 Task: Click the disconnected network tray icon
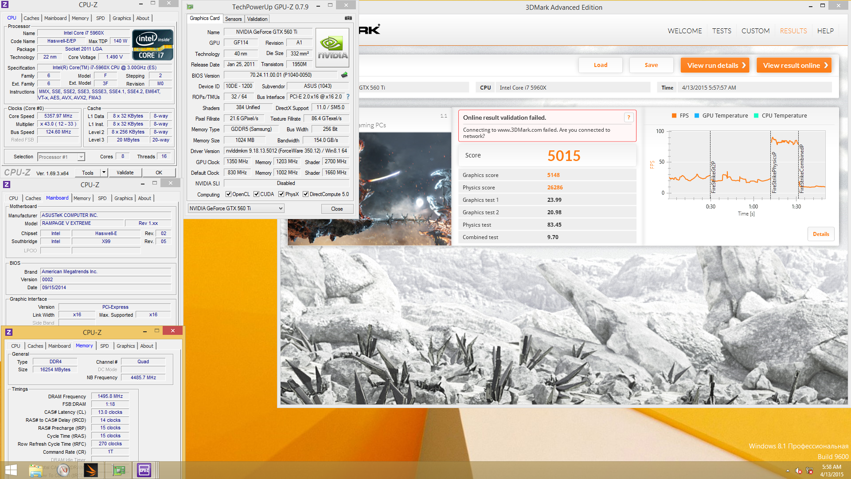click(809, 471)
